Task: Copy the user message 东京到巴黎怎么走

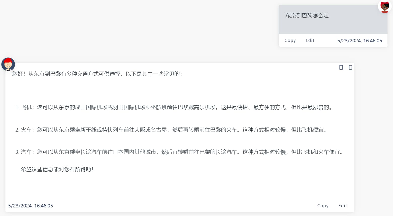Action: 290,40
